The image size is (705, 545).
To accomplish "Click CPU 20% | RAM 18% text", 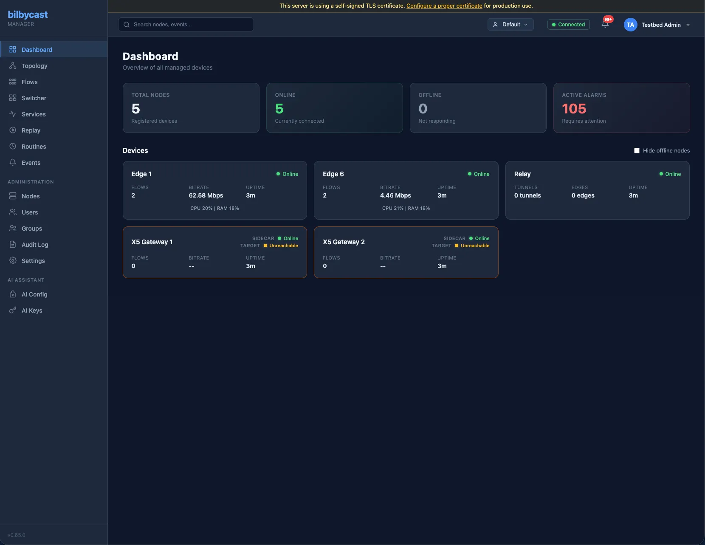I will [214, 208].
